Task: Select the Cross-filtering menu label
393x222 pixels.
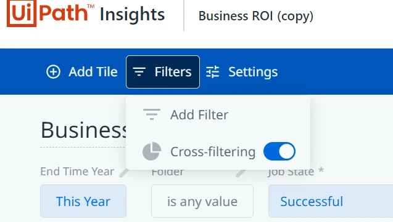Action: [x=213, y=151]
